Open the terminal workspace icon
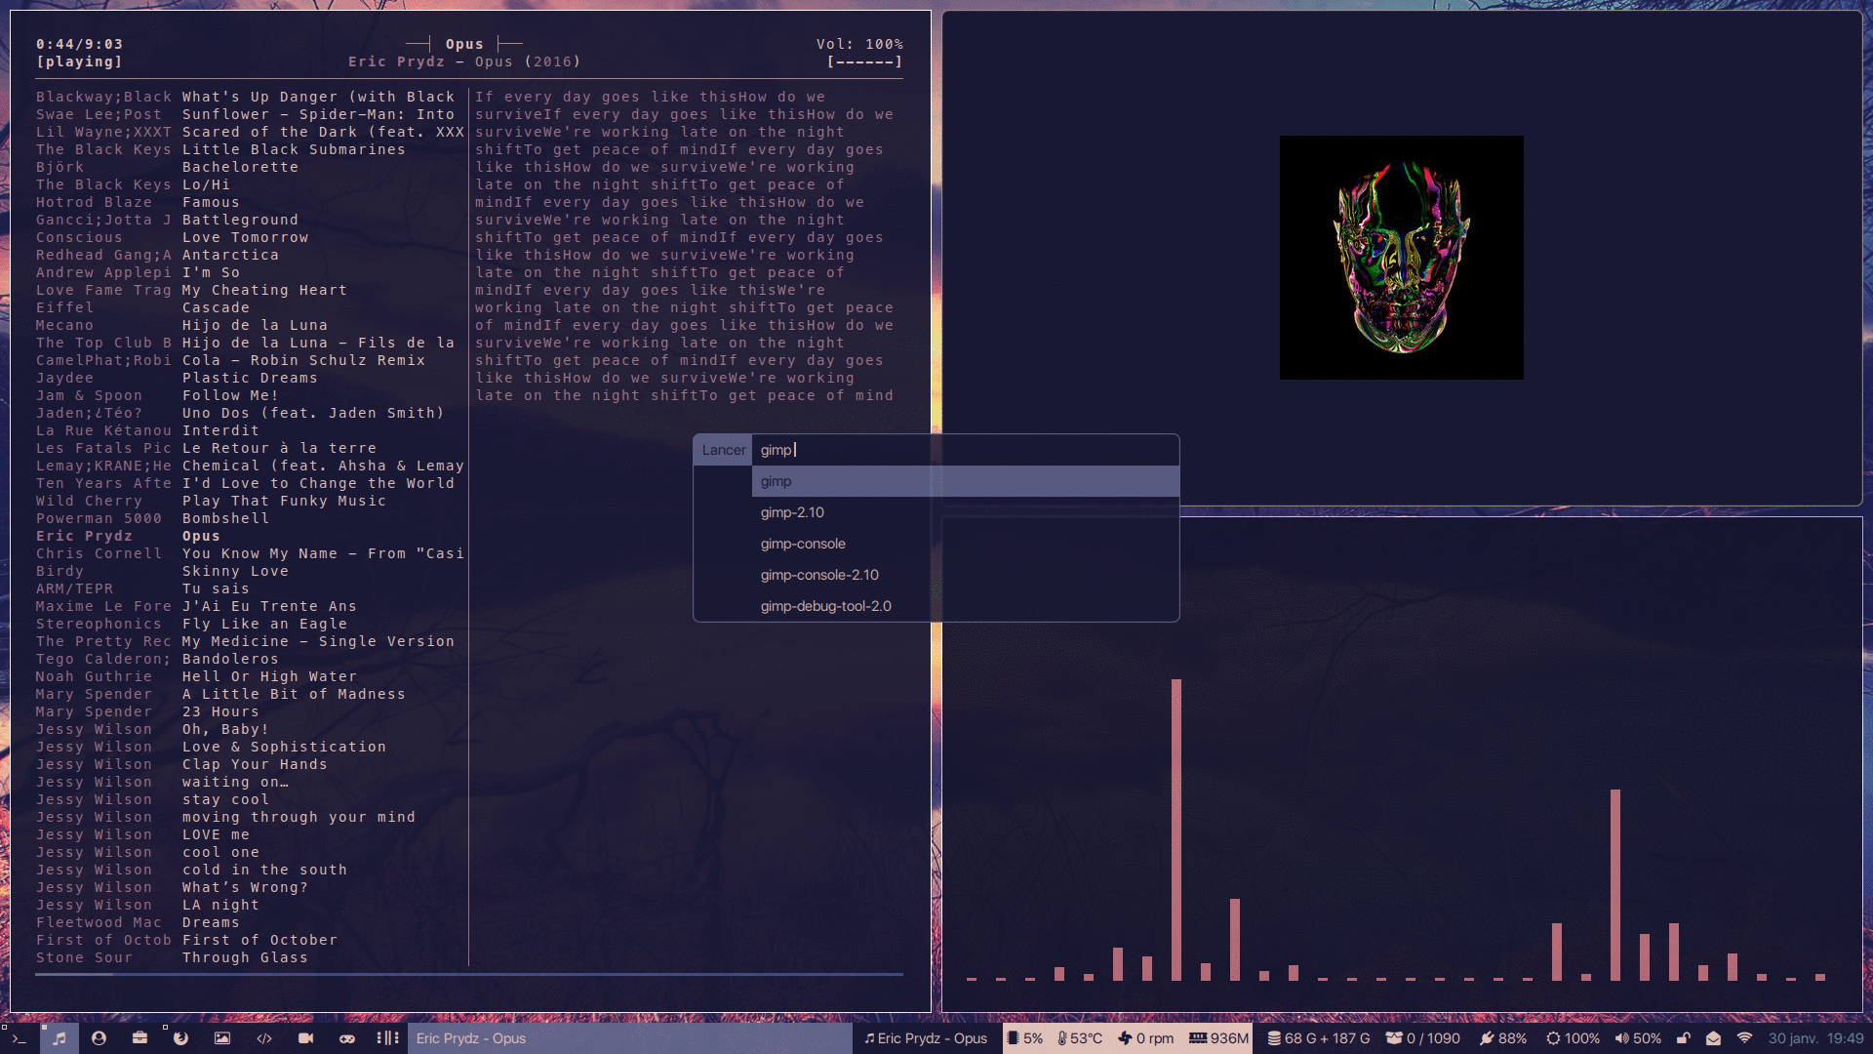The image size is (1873, 1054). pyautogui.click(x=19, y=1038)
